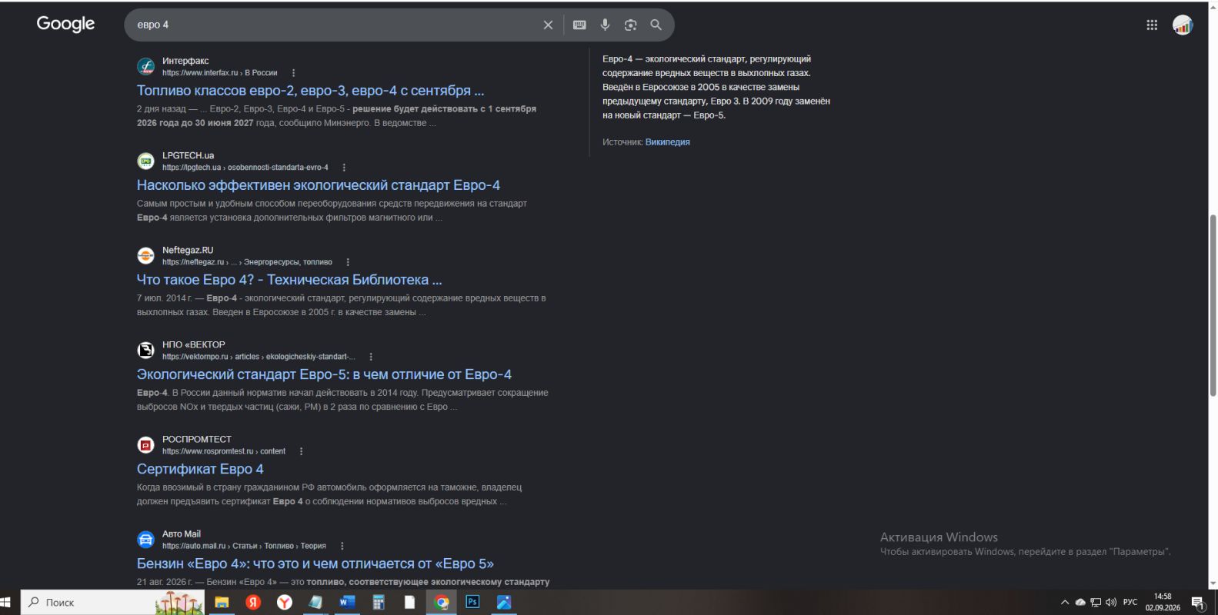Launch Calculator from the taskbar
This screenshot has width=1218, height=615.
click(x=379, y=602)
